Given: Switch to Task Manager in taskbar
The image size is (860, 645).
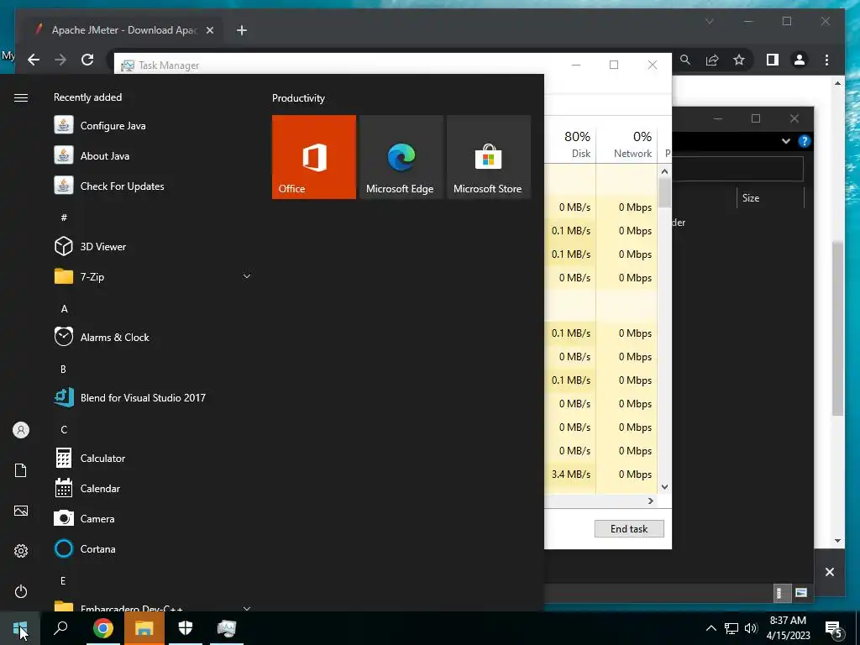Looking at the screenshot, I should point(227,628).
